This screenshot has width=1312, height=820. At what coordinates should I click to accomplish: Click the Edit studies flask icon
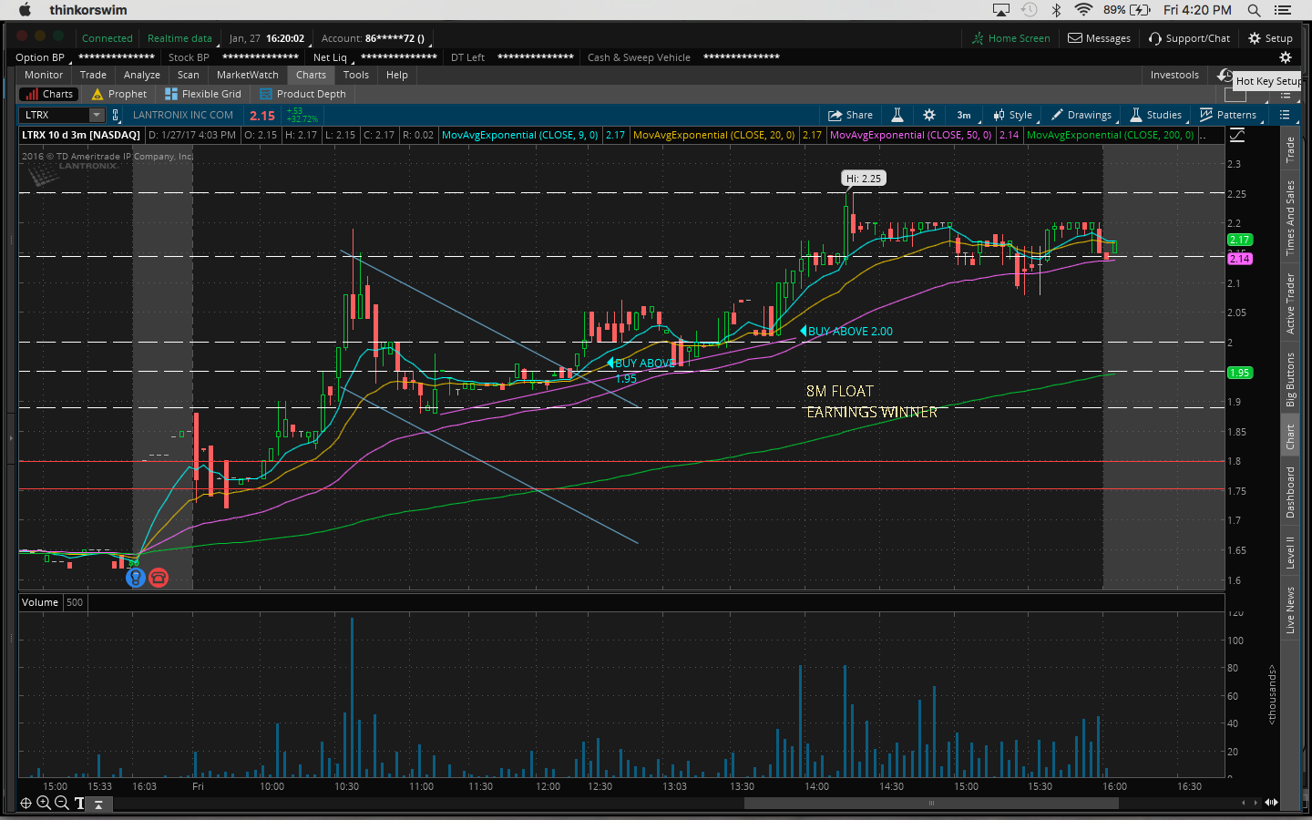click(897, 115)
